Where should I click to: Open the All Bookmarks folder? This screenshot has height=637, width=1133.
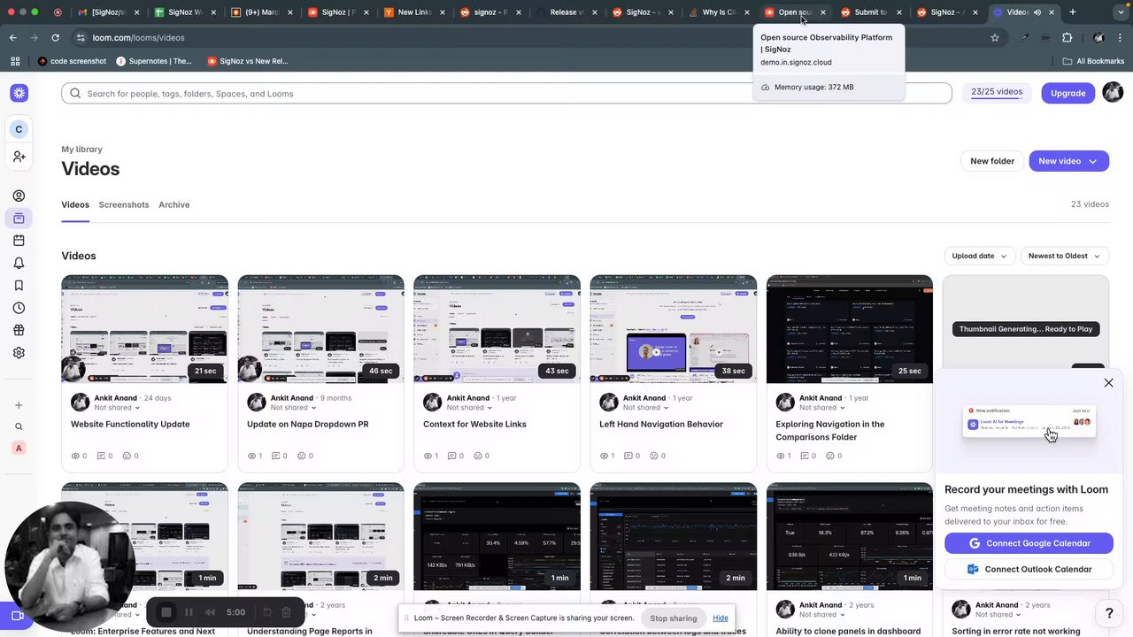1093,61
